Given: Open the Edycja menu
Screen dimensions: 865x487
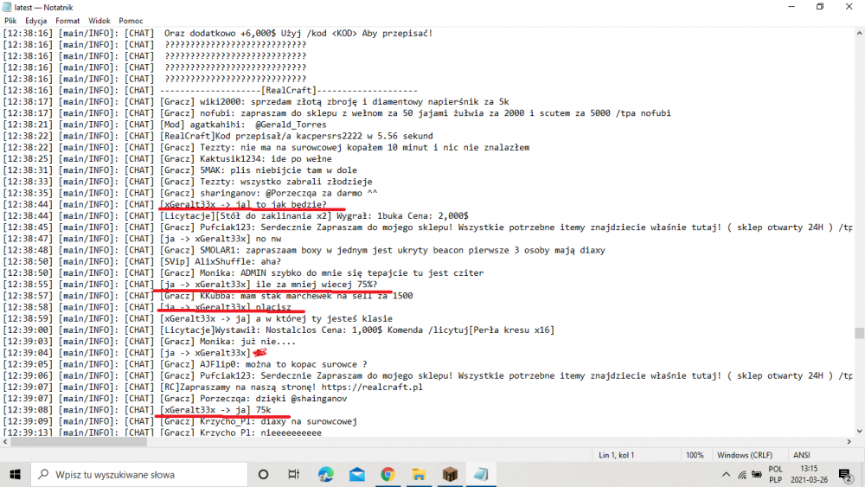Looking at the screenshot, I should coord(36,20).
